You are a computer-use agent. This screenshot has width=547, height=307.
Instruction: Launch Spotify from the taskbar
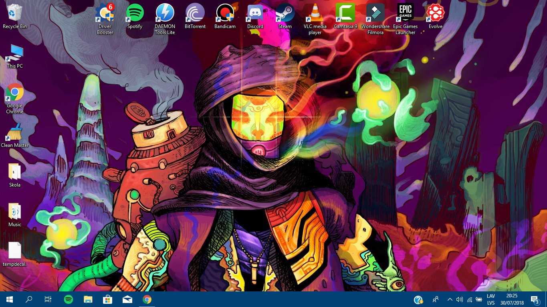pyautogui.click(x=69, y=299)
